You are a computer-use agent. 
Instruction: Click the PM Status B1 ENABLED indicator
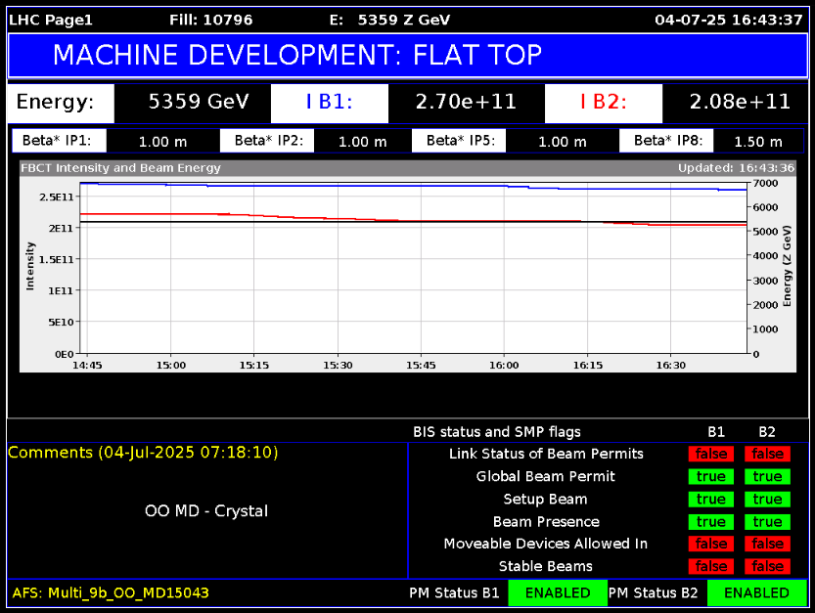(558, 592)
